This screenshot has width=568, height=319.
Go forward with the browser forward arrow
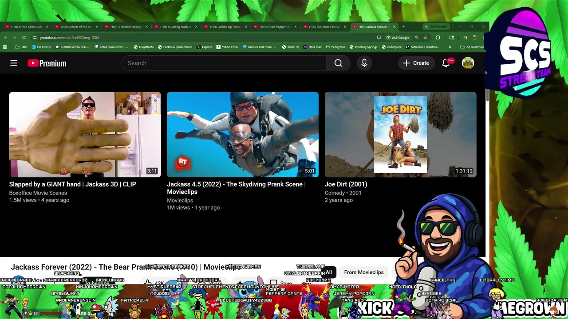click(x=15, y=38)
